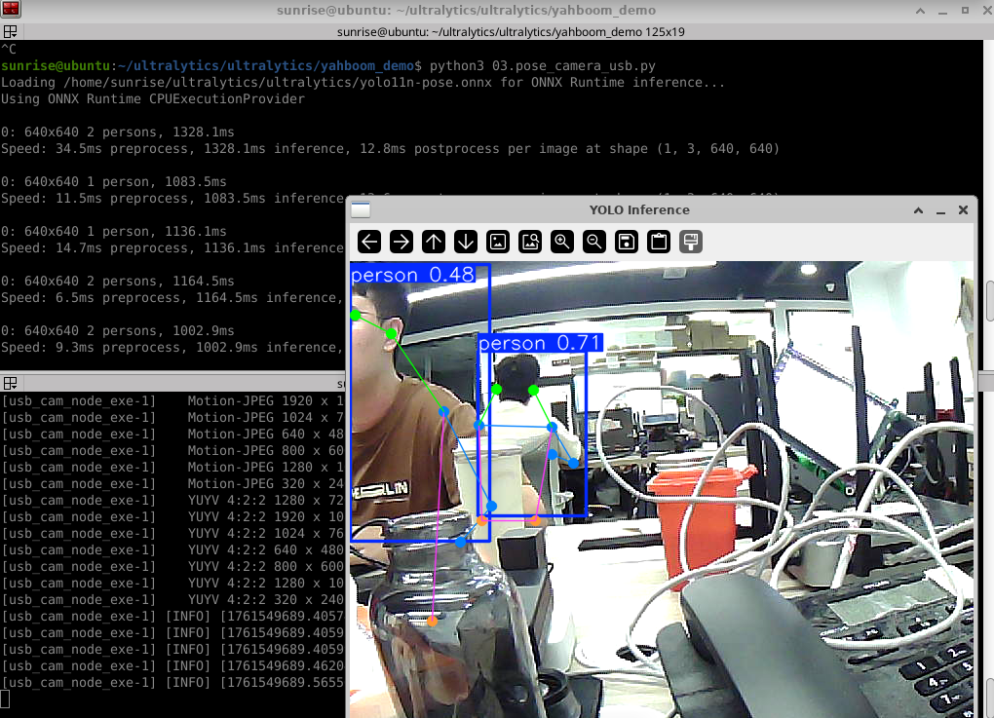The image size is (994, 718).
Task: Pan the YOLO image left with the arrow icon
Action: pos(369,242)
